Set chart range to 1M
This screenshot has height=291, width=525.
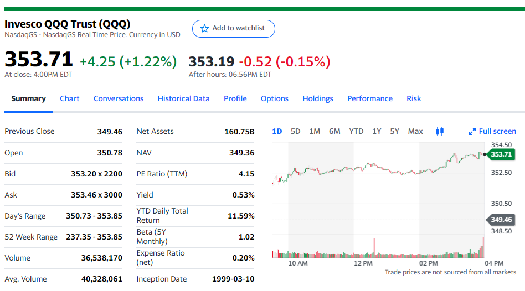tap(315, 132)
